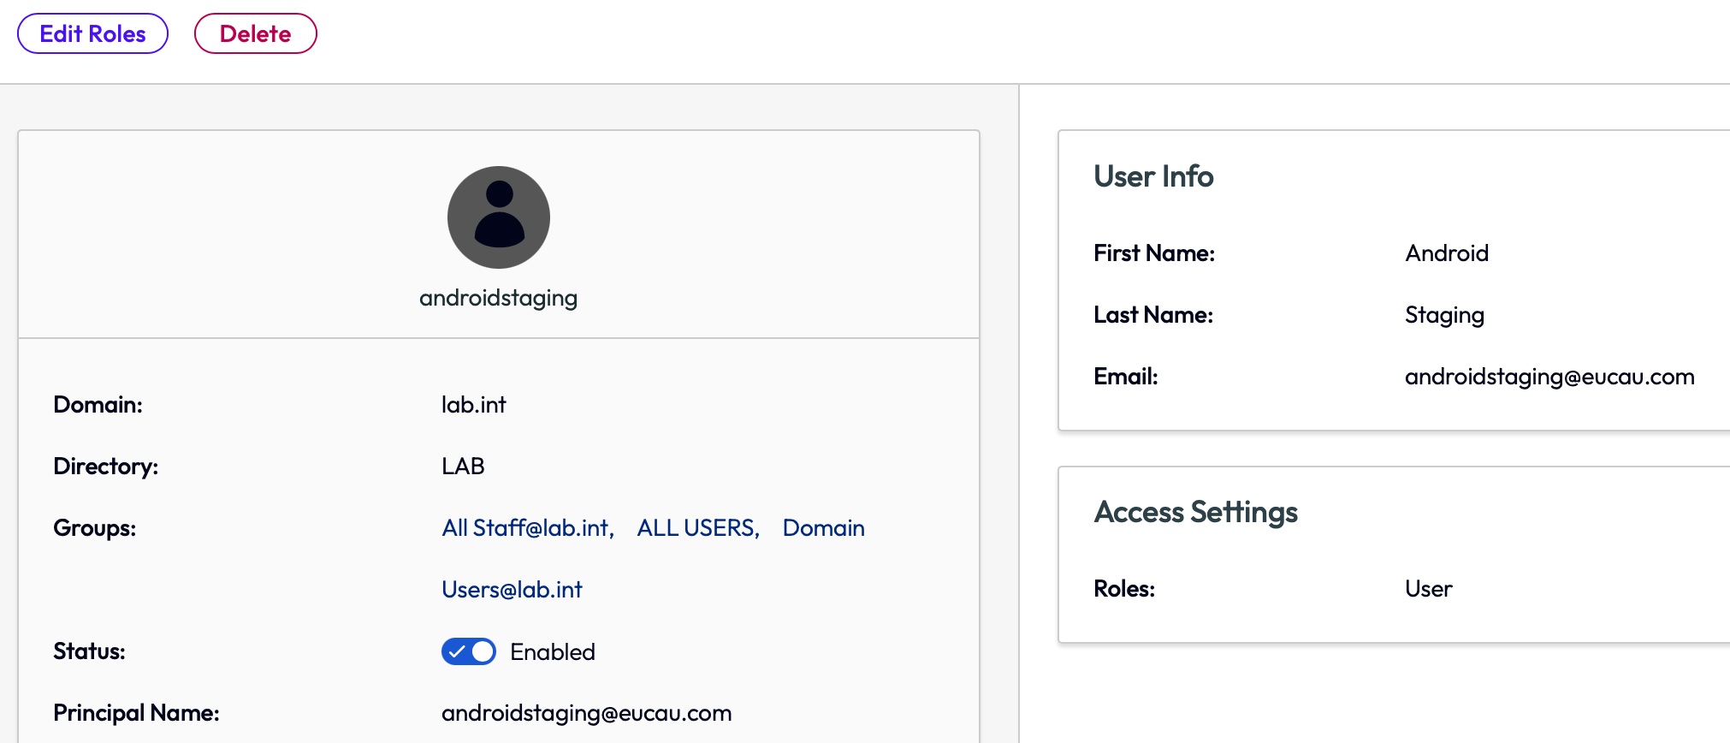
Task: Click the Principal Name field label
Action: click(136, 713)
